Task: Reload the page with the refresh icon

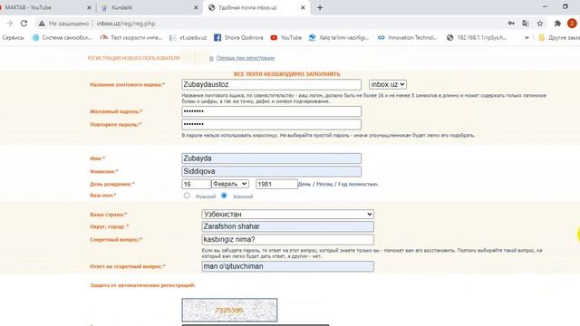Action: coord(24,24)
